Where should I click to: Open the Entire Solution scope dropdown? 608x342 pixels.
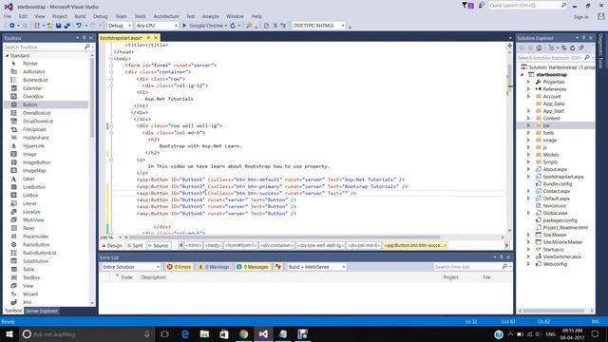pos(131,267)
